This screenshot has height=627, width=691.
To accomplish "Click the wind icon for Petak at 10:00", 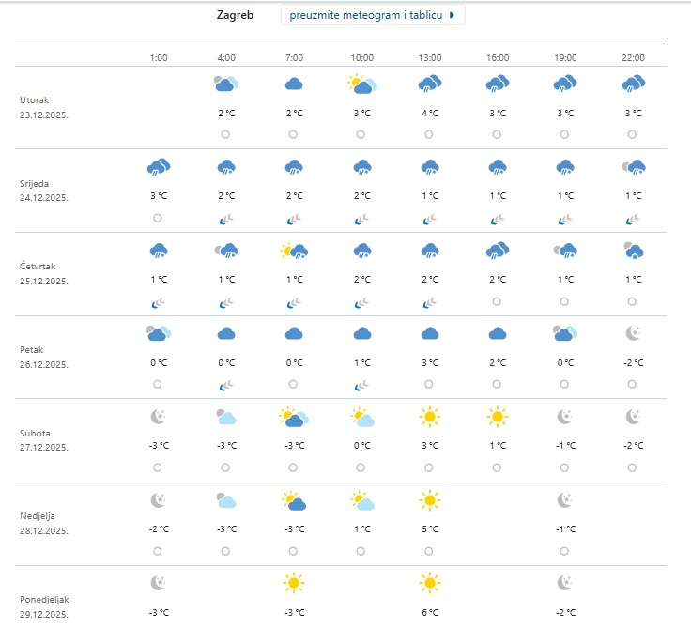I will coord(361,385).
